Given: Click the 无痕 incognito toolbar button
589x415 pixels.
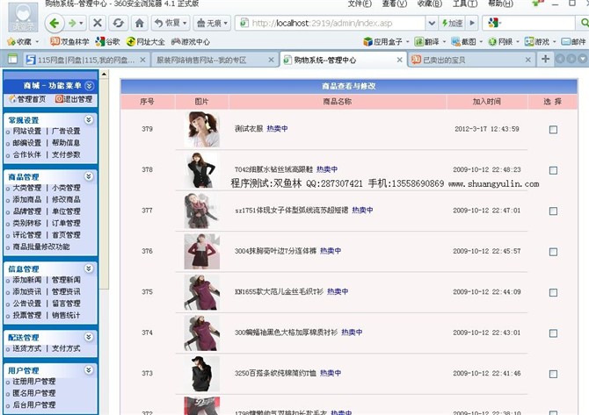Looking at the screenshot, I should coord(212,23).
